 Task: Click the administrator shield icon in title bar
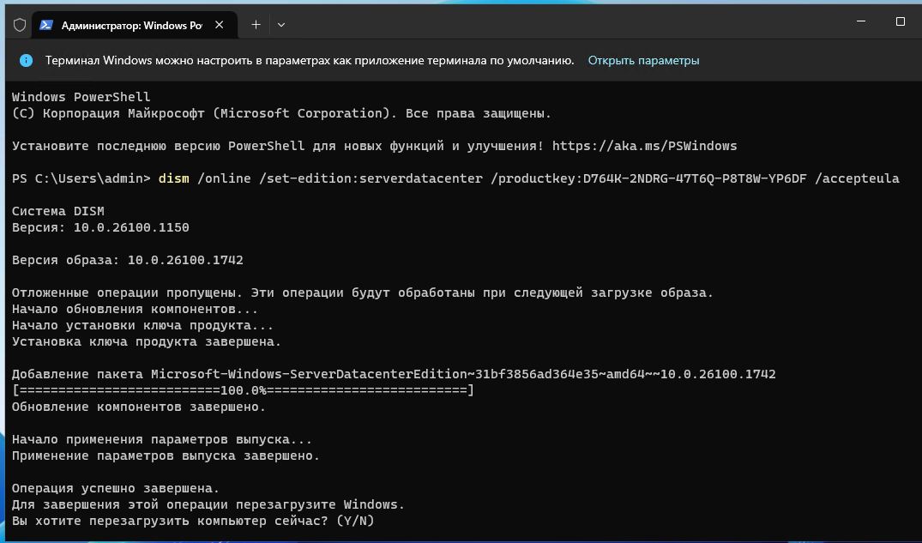(19, 25)
